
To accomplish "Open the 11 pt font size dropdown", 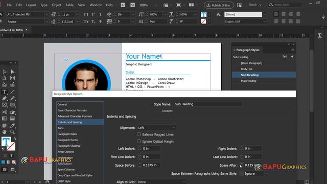I will click(x=77, y=14).
